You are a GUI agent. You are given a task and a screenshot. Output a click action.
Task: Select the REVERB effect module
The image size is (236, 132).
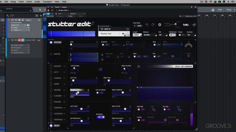[x=57, y=90]
